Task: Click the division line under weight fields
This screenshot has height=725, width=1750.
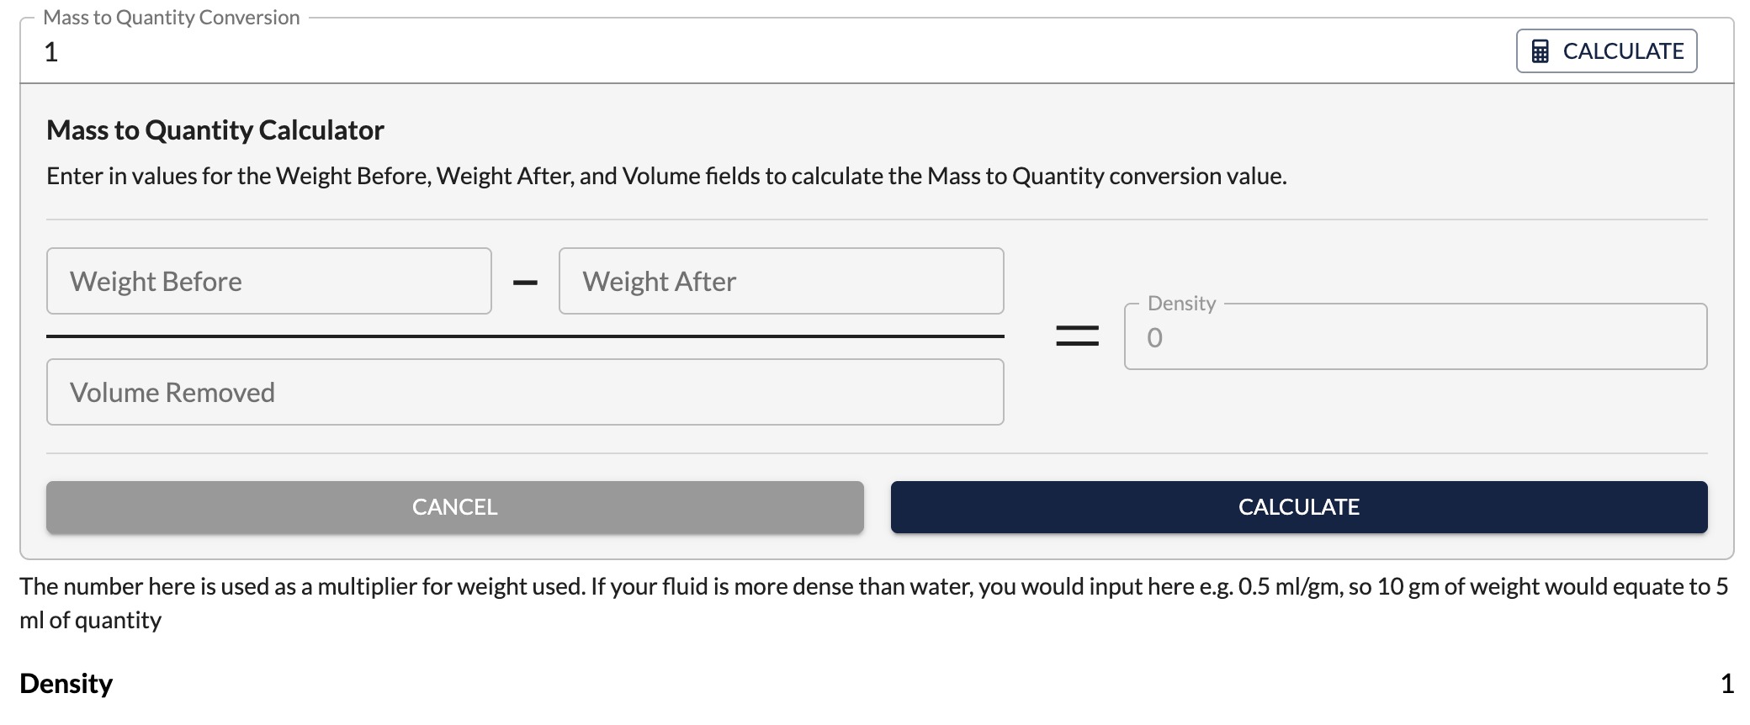Action: click(x=525, y=336)
